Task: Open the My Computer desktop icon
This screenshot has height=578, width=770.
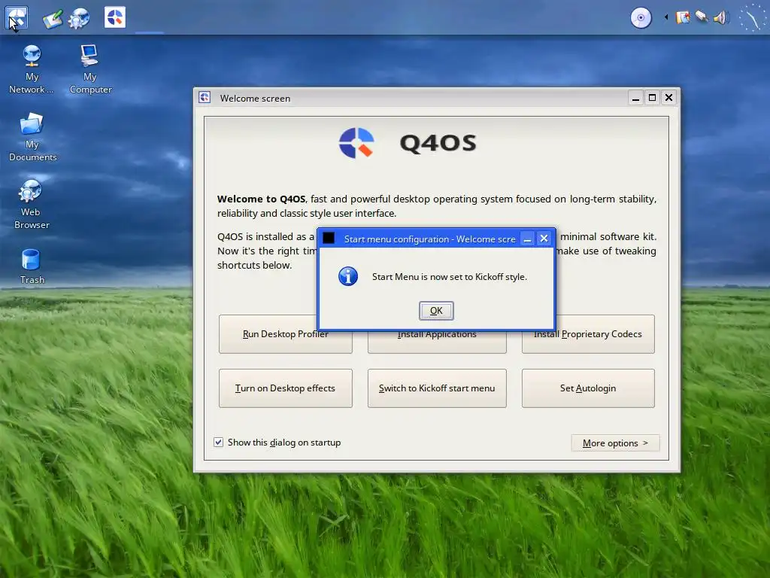Action: pos(90,68)
